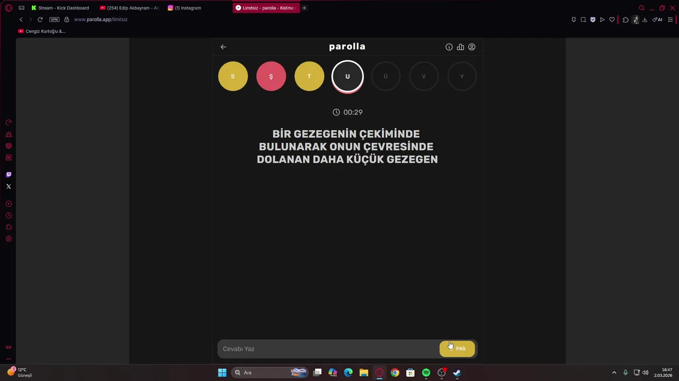Image resolution: width=679 pixels, height=381 pixels.
Task: Click browser back navigation arrow
Action: 21,20
